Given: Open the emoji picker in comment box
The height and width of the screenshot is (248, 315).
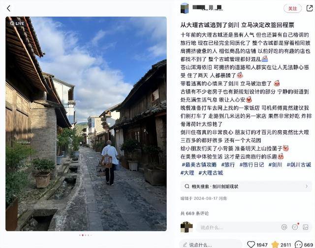Looking at the screenshot, I should coord(295,227).
